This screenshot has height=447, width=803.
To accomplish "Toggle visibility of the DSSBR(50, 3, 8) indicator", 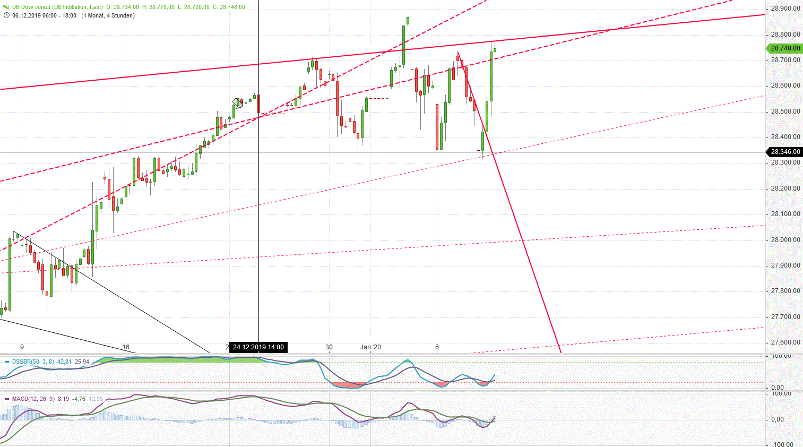I will pos(33,362).
